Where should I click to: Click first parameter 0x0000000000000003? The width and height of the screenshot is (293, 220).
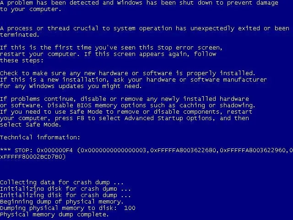coord(113,150)
